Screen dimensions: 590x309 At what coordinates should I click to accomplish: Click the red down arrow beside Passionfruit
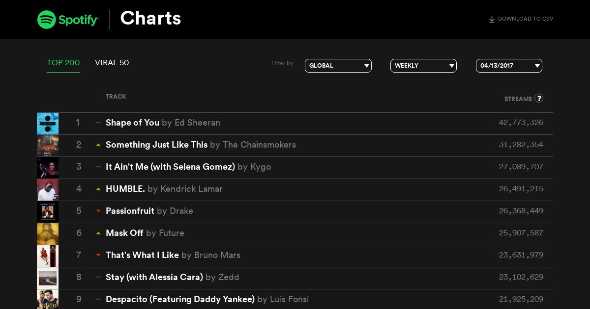(x=98, y=211)
